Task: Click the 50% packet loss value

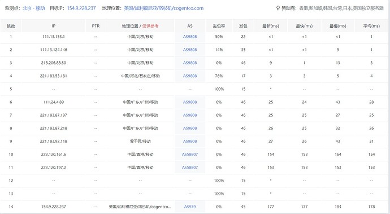Action: pyautogui.click(x=219, y=37)
